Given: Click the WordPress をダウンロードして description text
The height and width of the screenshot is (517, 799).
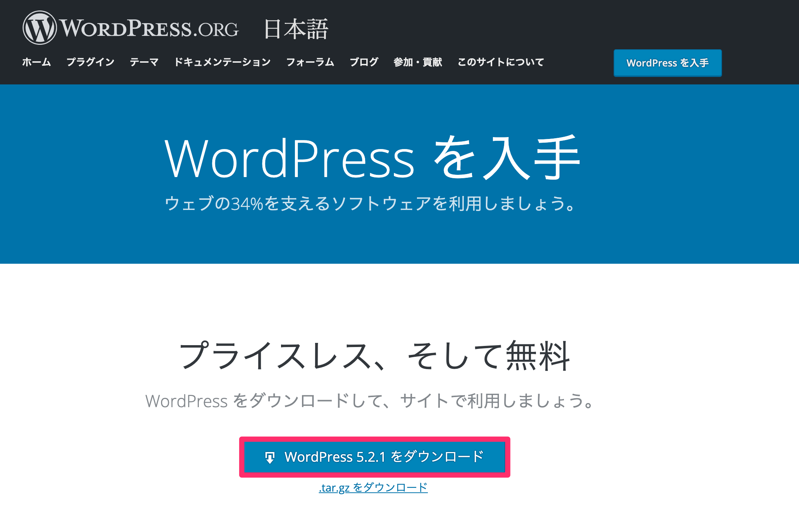Looking at the screenshot, I should tap(370, 401).
